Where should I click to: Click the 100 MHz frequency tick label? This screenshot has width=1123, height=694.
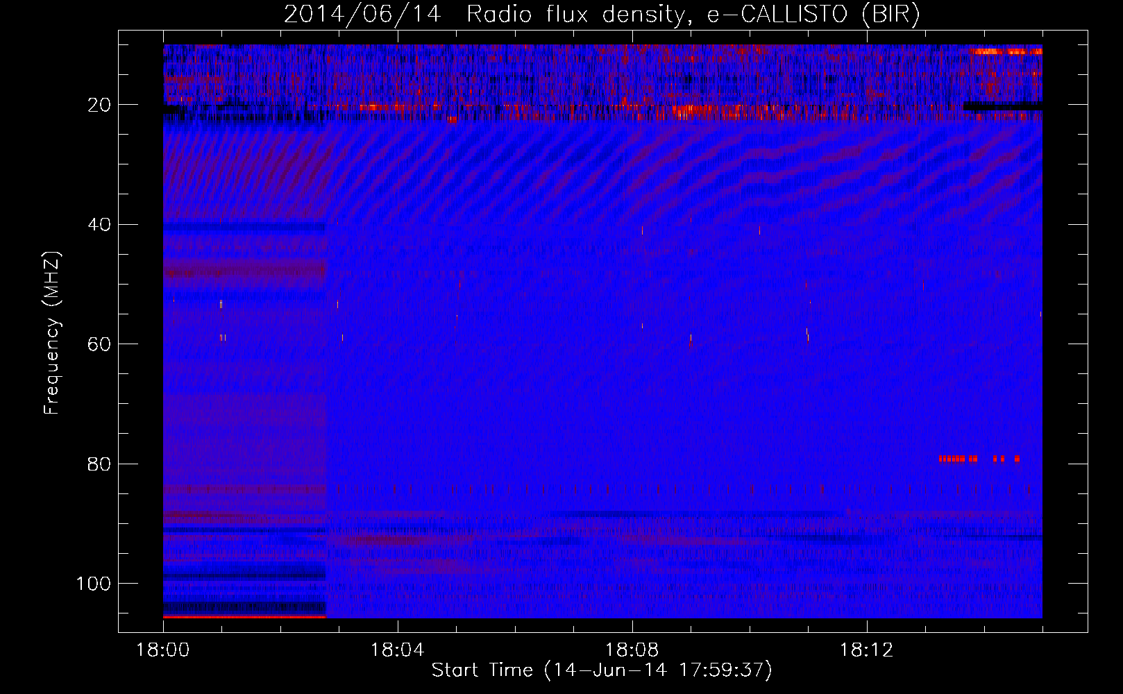pyautogui.click(x=94, y=584)
